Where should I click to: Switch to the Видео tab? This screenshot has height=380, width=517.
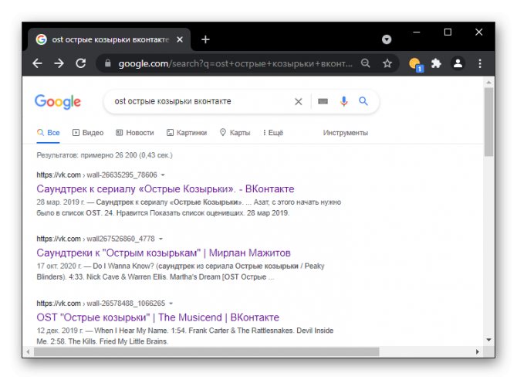click(x=88, y=133)
